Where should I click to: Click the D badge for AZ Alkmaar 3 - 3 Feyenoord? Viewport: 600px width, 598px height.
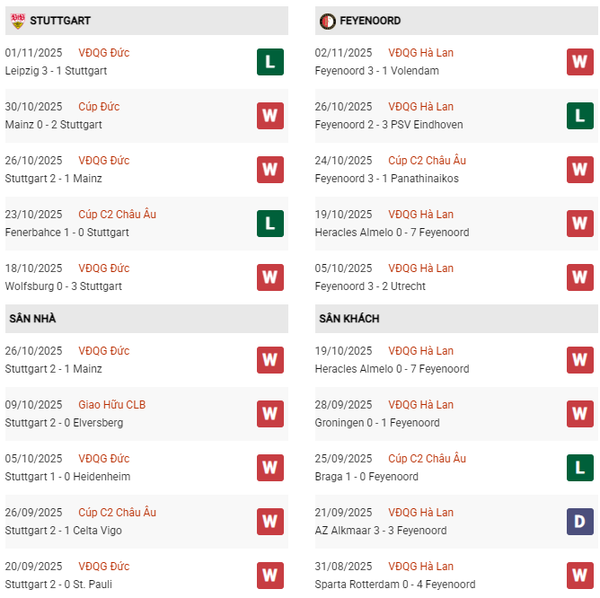580,522
